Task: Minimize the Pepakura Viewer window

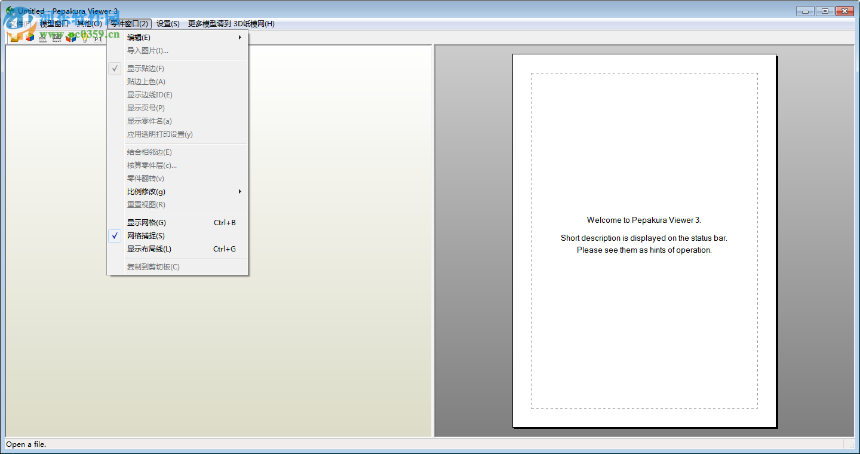Action: pos(806,11)
